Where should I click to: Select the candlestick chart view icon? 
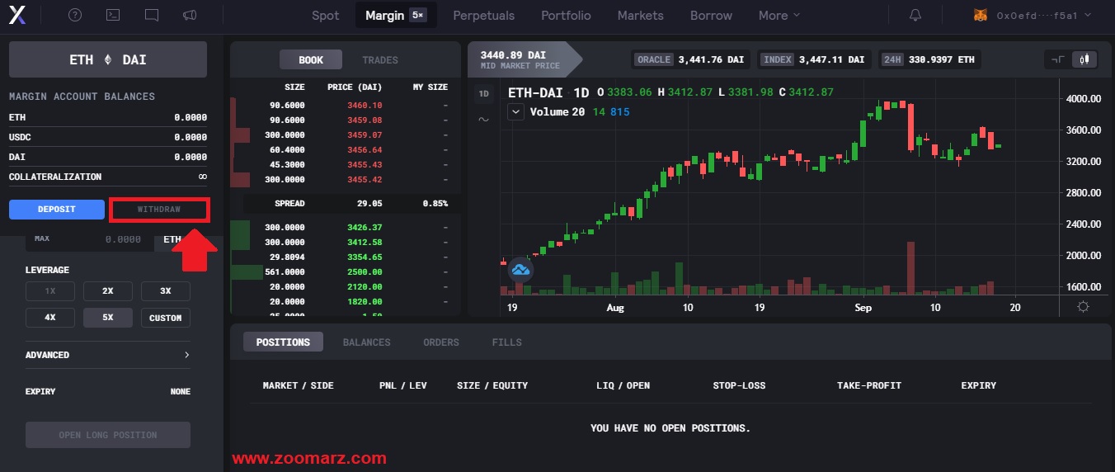point(1085,59)
